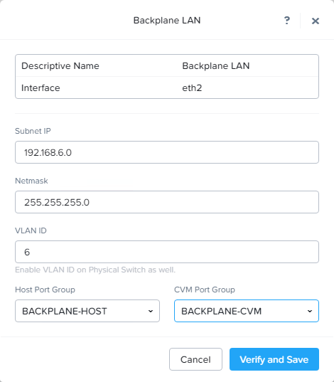The image size is (334, 382).
Task: Open the CVM Port Group dropdown
Action: 247,311
